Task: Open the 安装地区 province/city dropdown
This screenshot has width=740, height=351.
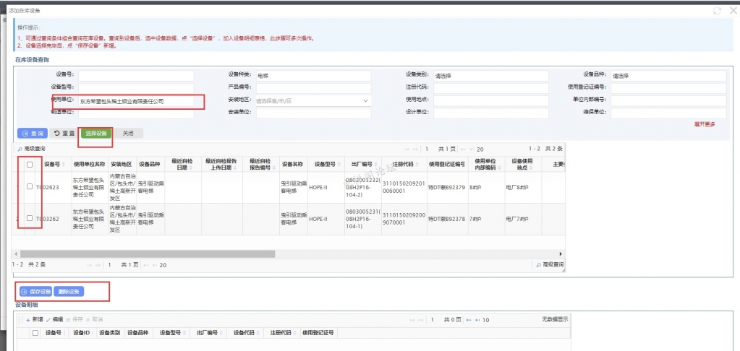Action: click(312, 101)
